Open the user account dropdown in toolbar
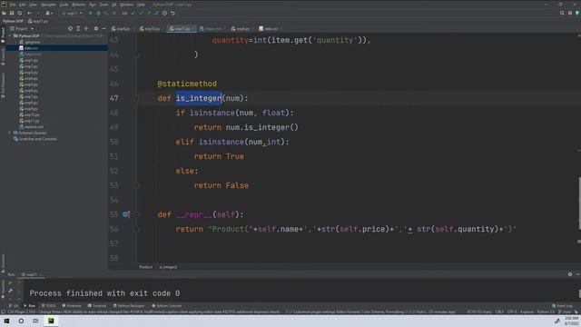The width and height of the screenshot is (581, 327). 49,13
